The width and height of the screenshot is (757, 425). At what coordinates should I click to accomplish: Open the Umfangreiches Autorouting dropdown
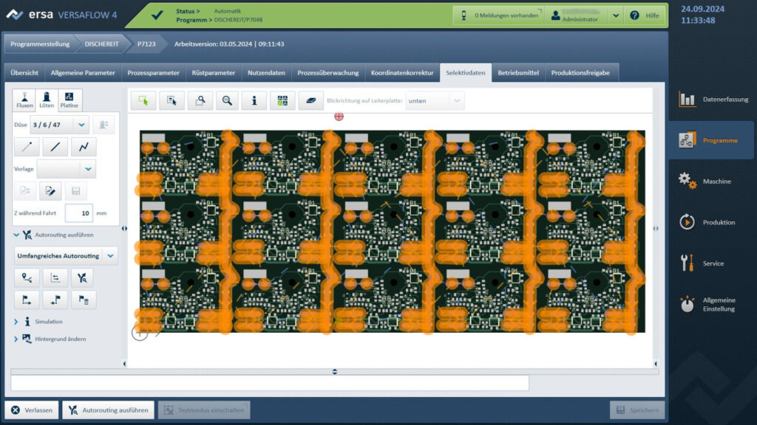click(x=65, y=256)
